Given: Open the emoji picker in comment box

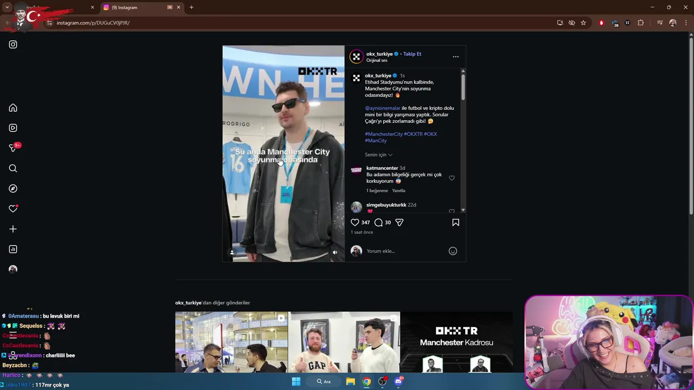Looking at the screenshot, I should pyautogui.click(x=453, y=251).
